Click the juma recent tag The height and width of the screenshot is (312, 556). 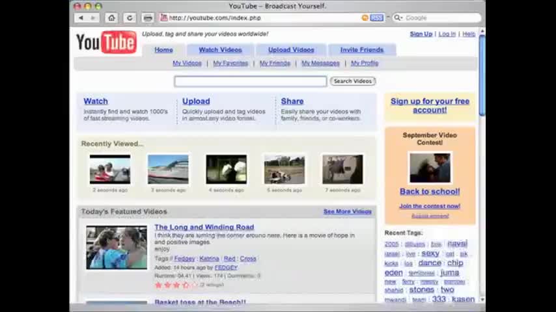[x=450, y=273]
